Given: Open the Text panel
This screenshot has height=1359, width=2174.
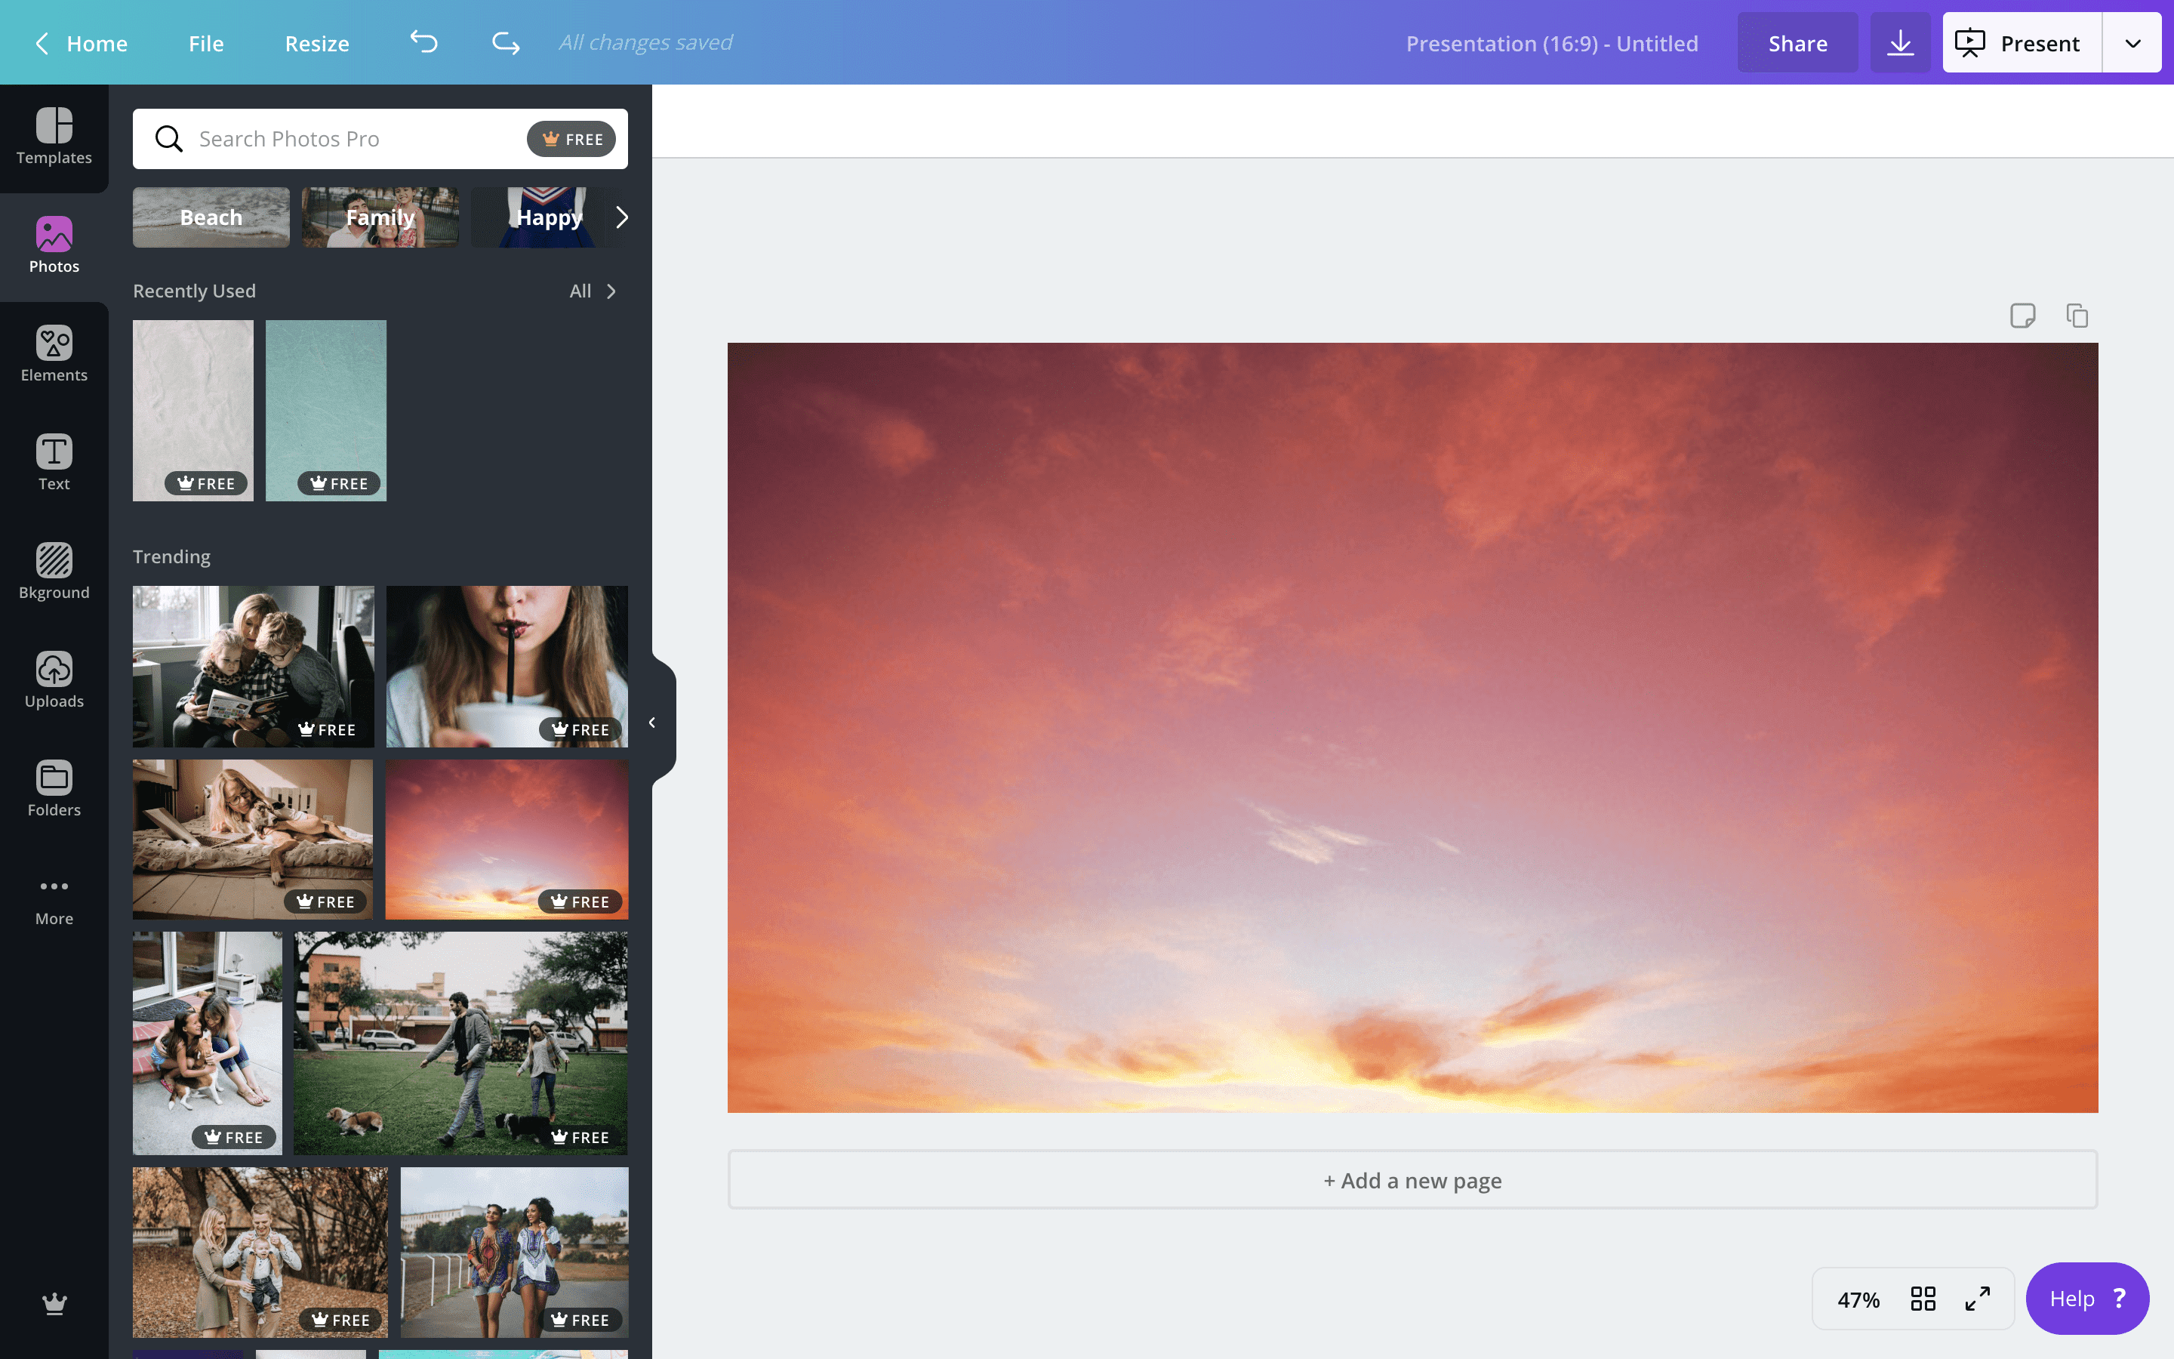Looking at the screenshot, I should (54, 461).
